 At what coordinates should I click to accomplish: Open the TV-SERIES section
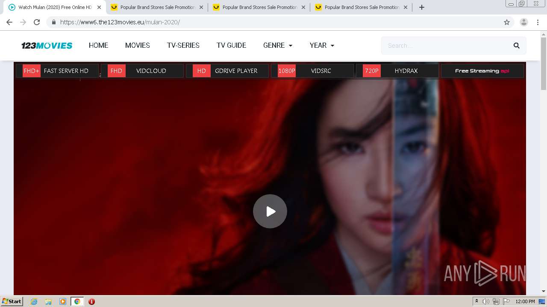183,46
